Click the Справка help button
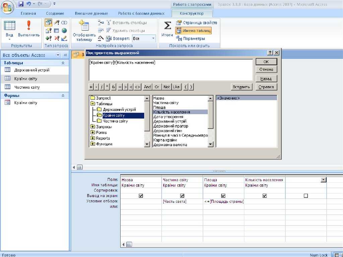Screen dimensions: 343x257 point(266,87)
